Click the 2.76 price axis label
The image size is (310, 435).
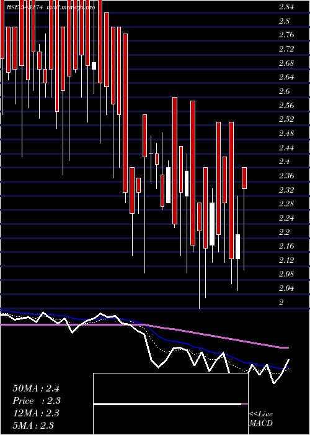tap(286, 35)
